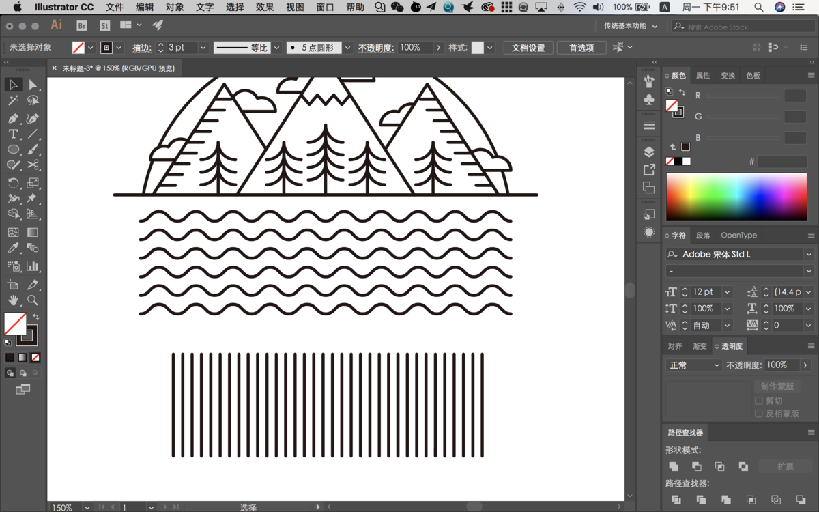The width and height of the screenshot is (819, 512).
Task: Click the hex color input field
Action: tap(781, 162)
